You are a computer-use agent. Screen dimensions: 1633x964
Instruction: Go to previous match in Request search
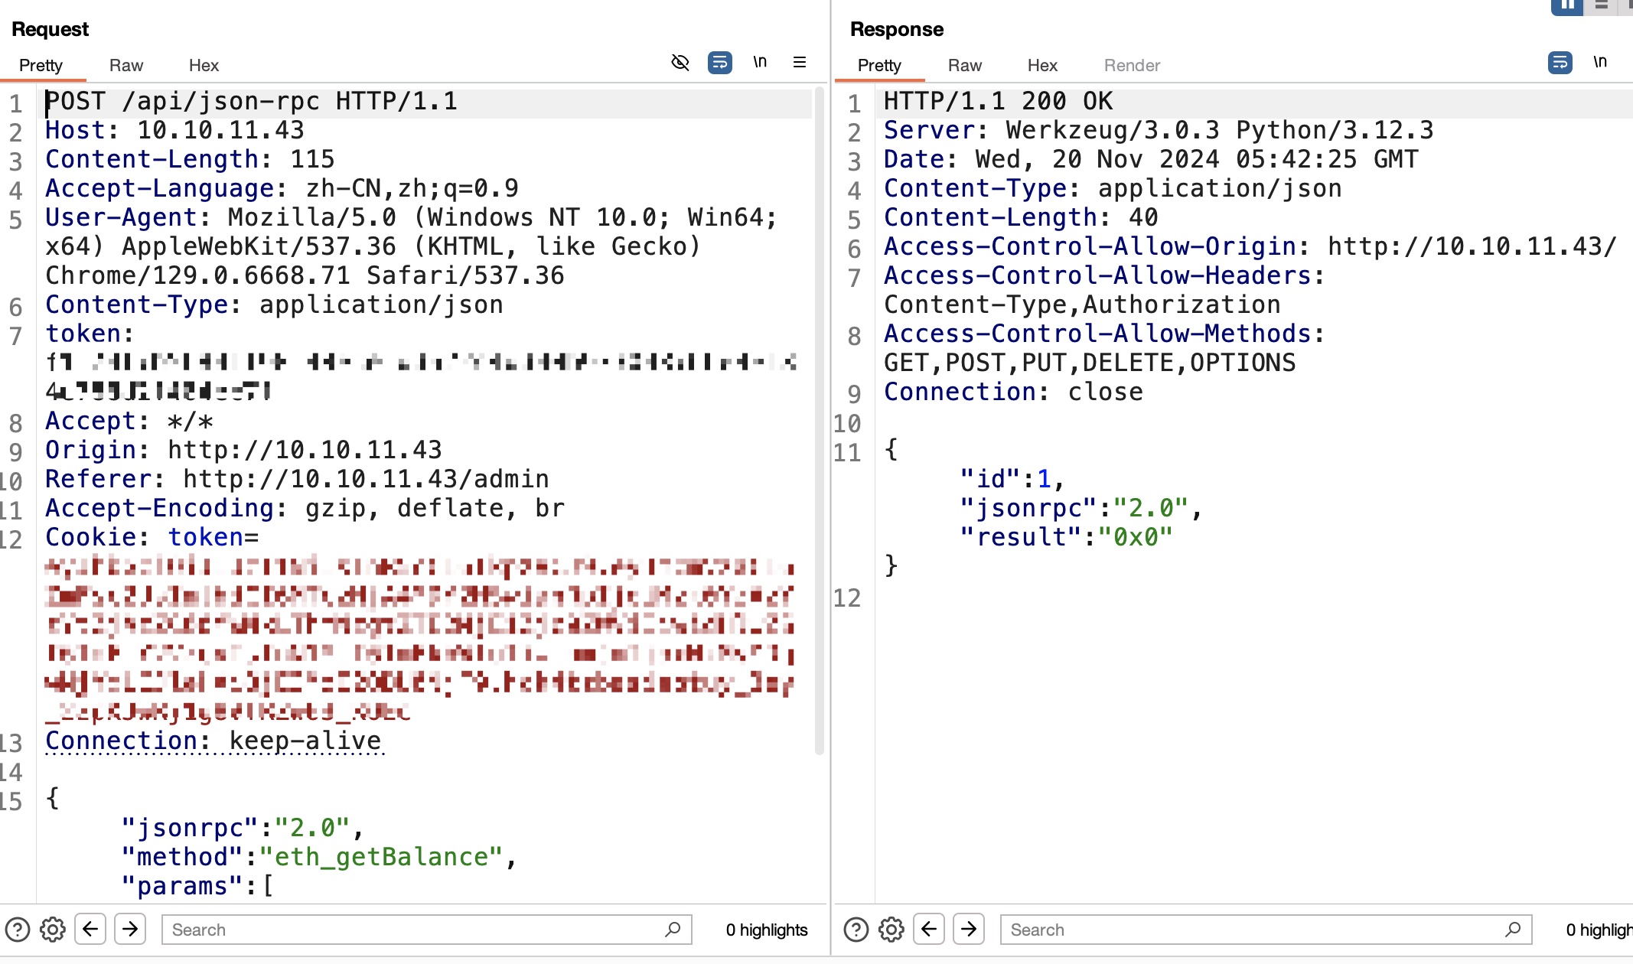tap(90, 930)
